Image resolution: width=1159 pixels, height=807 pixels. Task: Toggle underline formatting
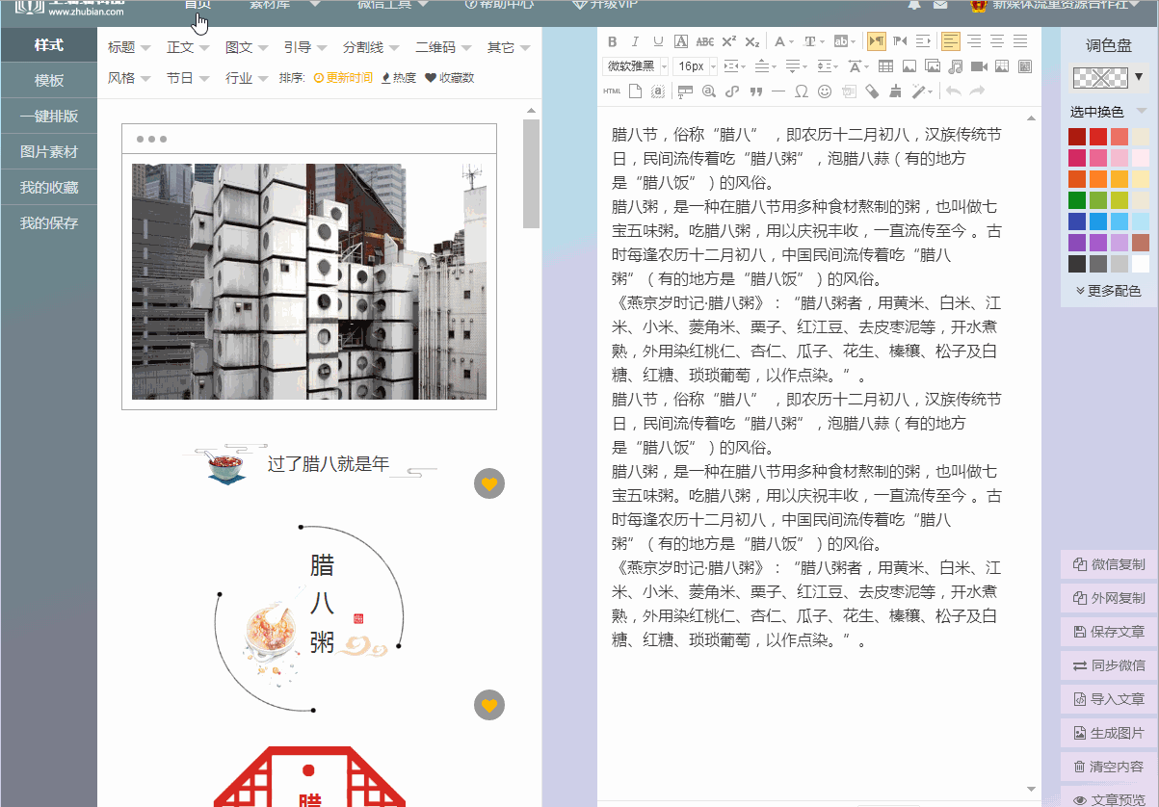coord(660,42)
